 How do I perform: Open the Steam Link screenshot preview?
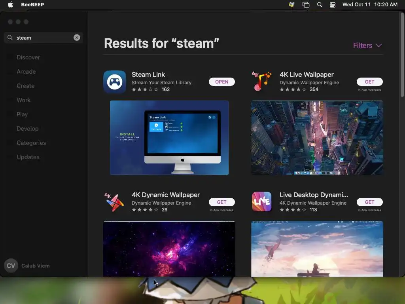(x=169, y=138)
